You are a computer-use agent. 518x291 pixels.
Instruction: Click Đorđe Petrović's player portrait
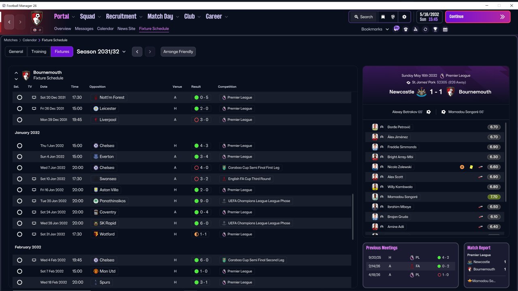click(x=375, y=127)
